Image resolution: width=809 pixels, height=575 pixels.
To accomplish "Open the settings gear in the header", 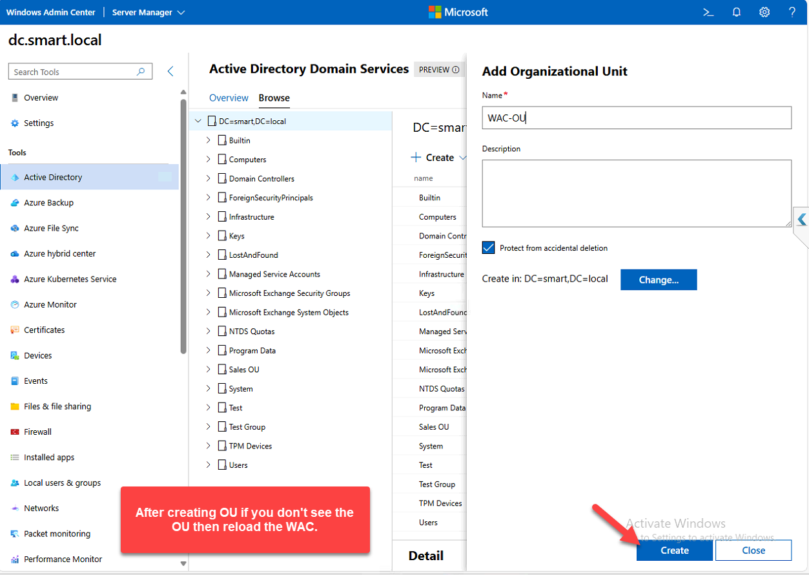I will [x=764, y=12].
